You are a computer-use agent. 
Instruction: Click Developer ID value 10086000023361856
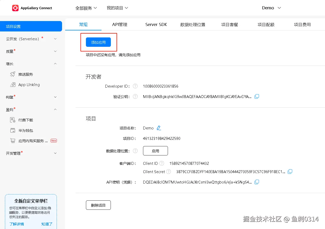(161, 86)
